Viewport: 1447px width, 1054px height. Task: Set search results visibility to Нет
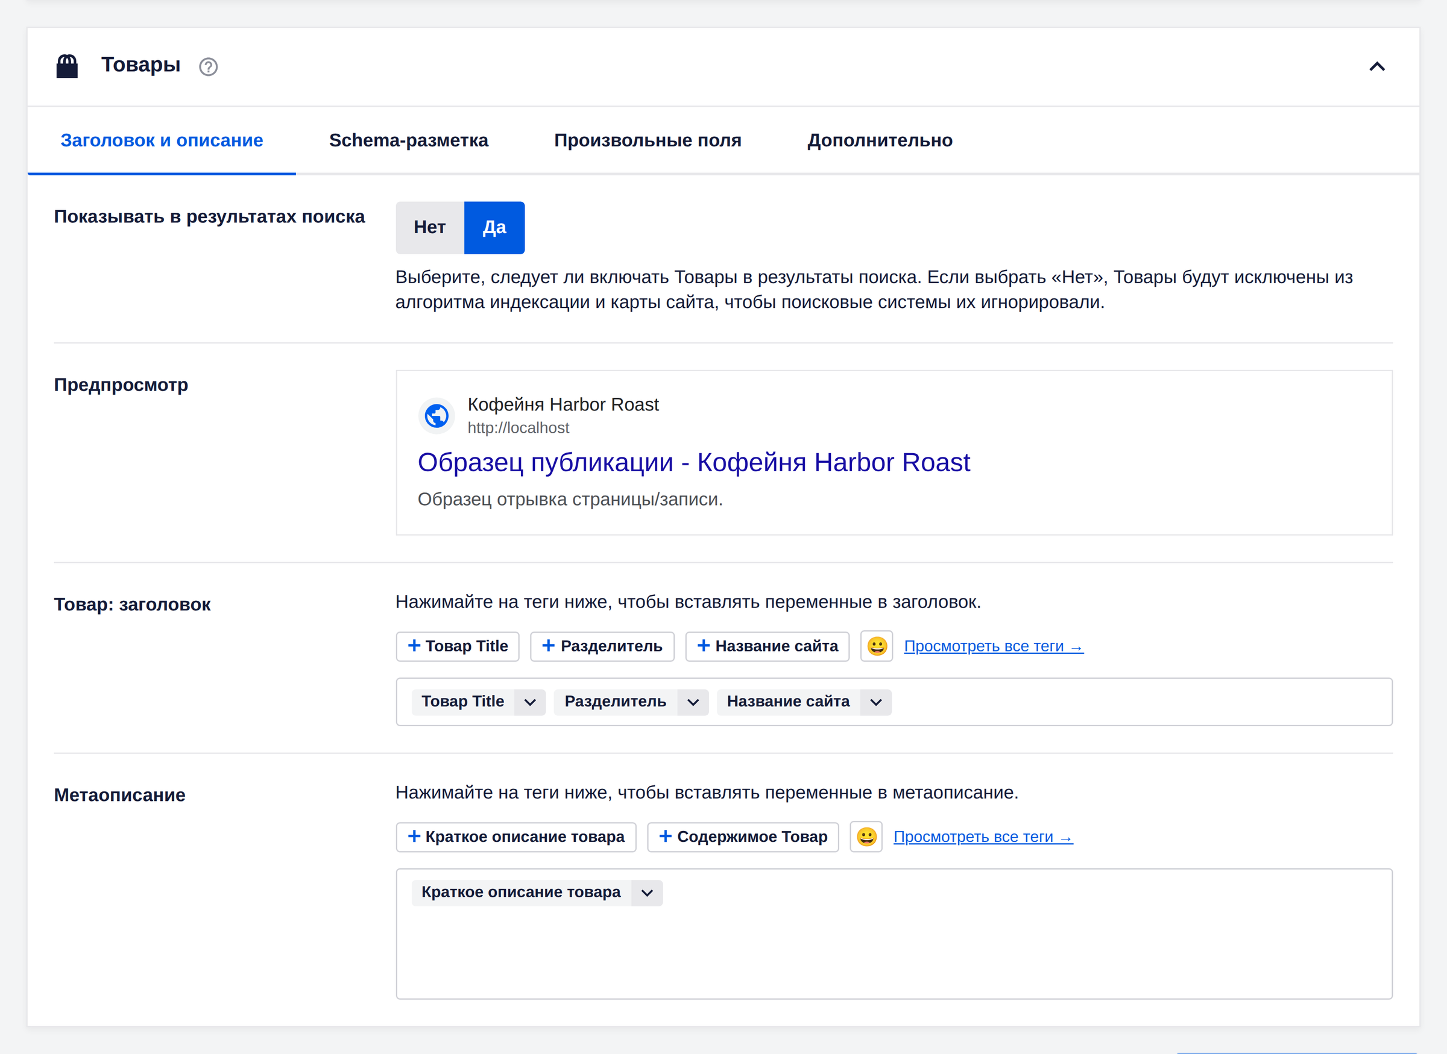click(x=429, y=228)
